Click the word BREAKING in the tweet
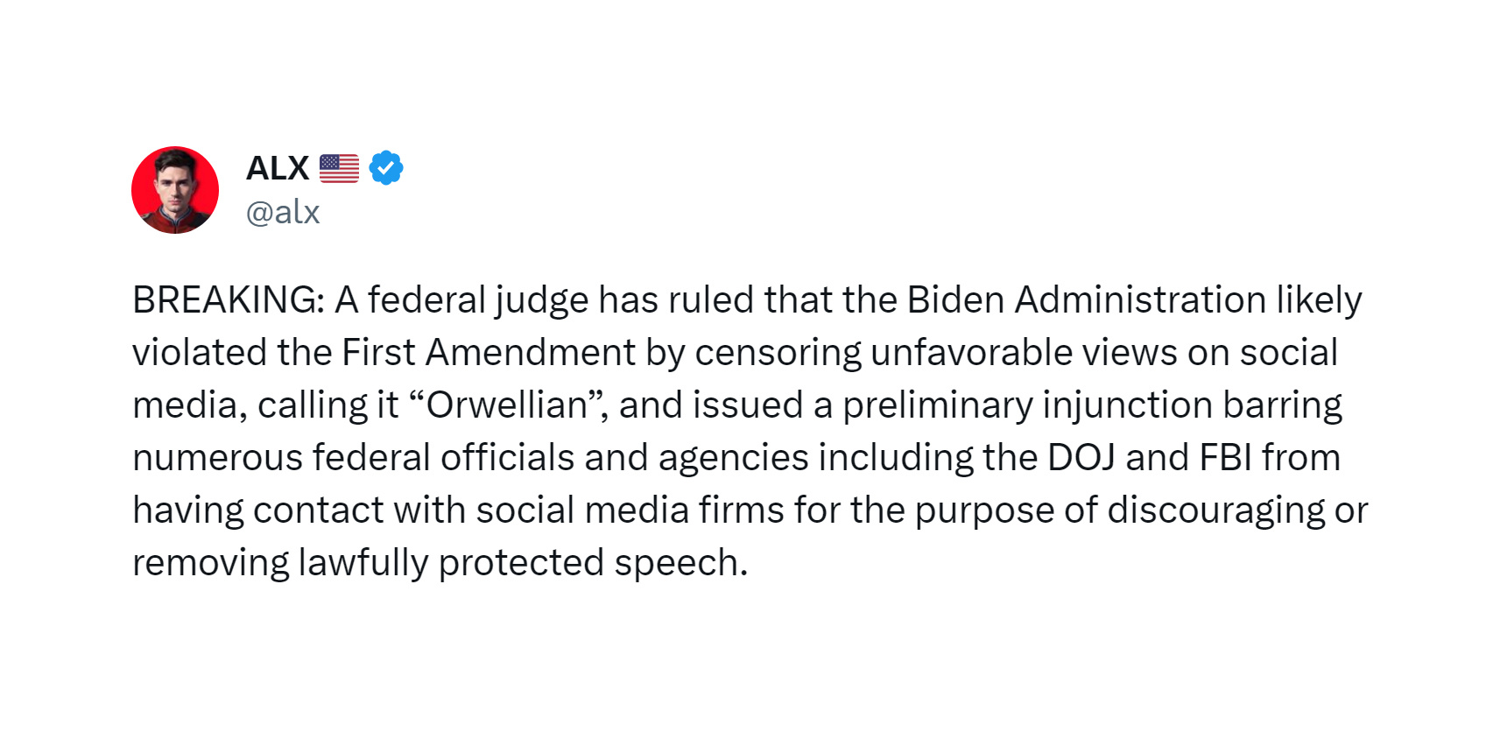 pyautogui.click(x=229, y=299)
